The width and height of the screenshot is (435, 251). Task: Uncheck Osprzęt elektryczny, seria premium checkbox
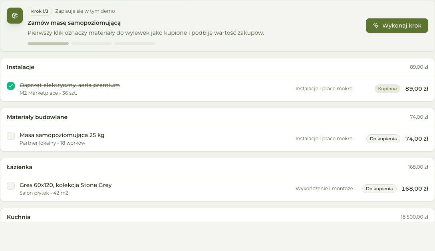pos(11,86)
